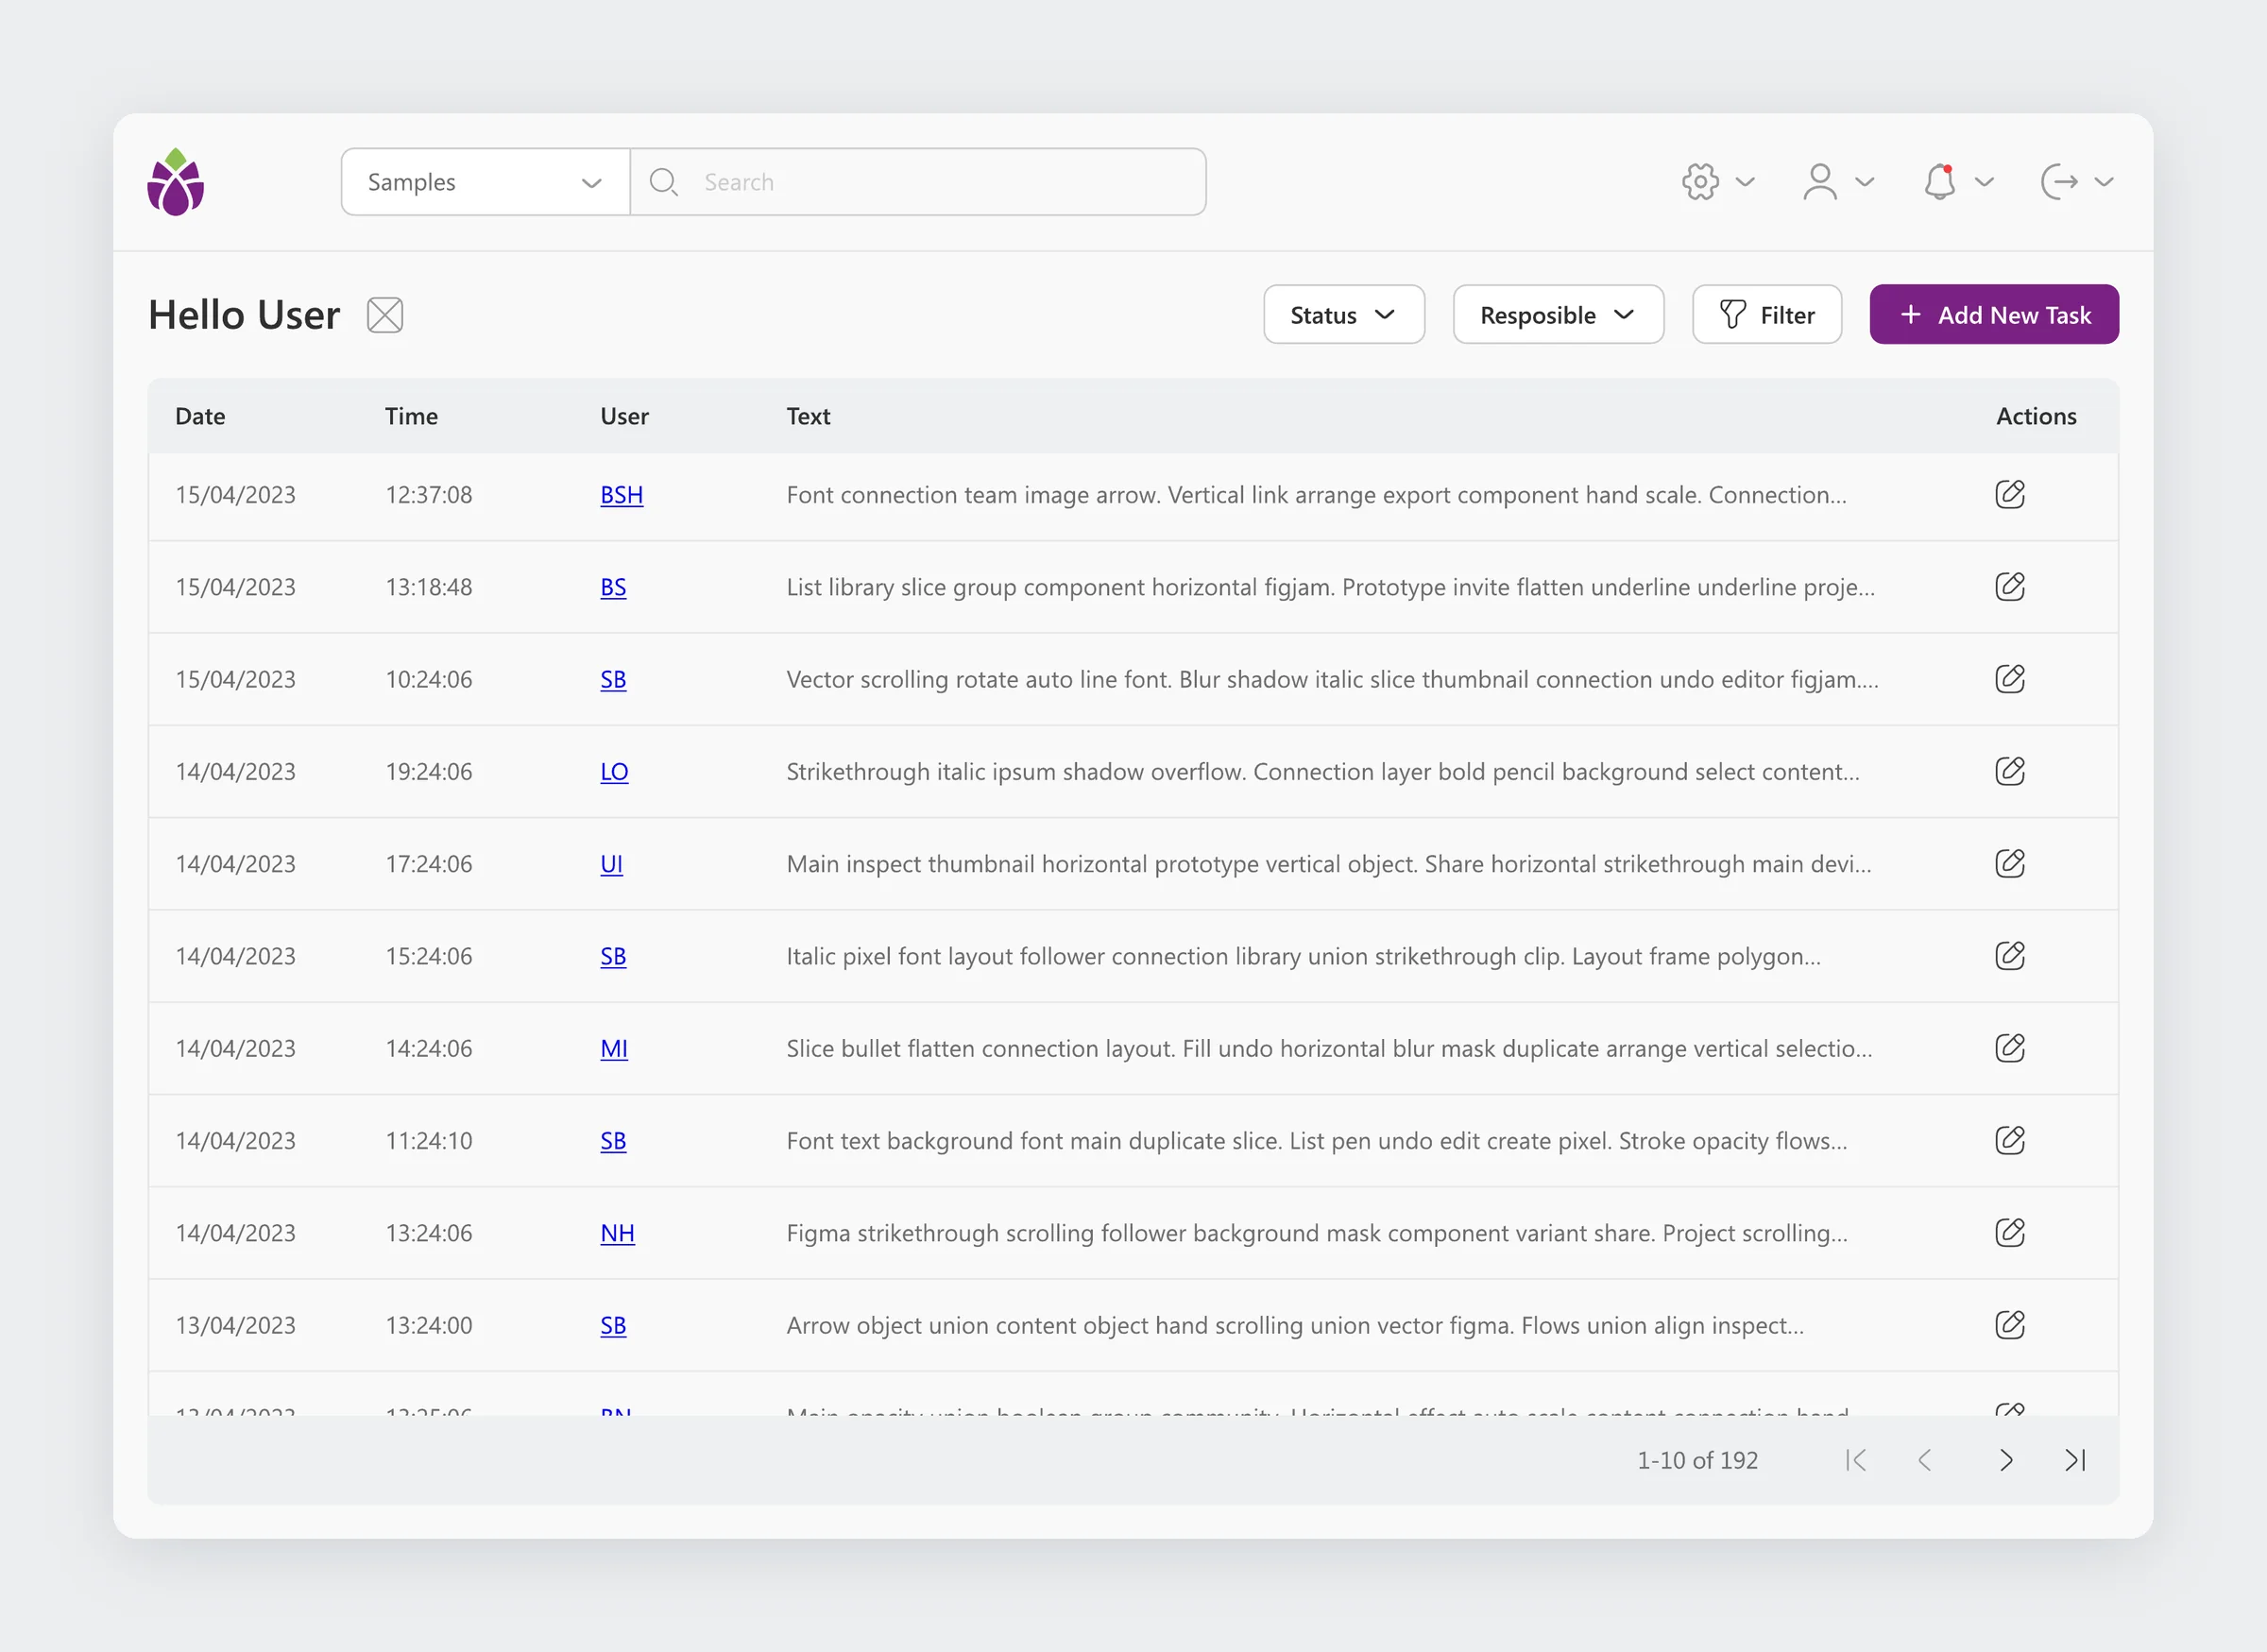Click the Date column header

tap(200, 416)
